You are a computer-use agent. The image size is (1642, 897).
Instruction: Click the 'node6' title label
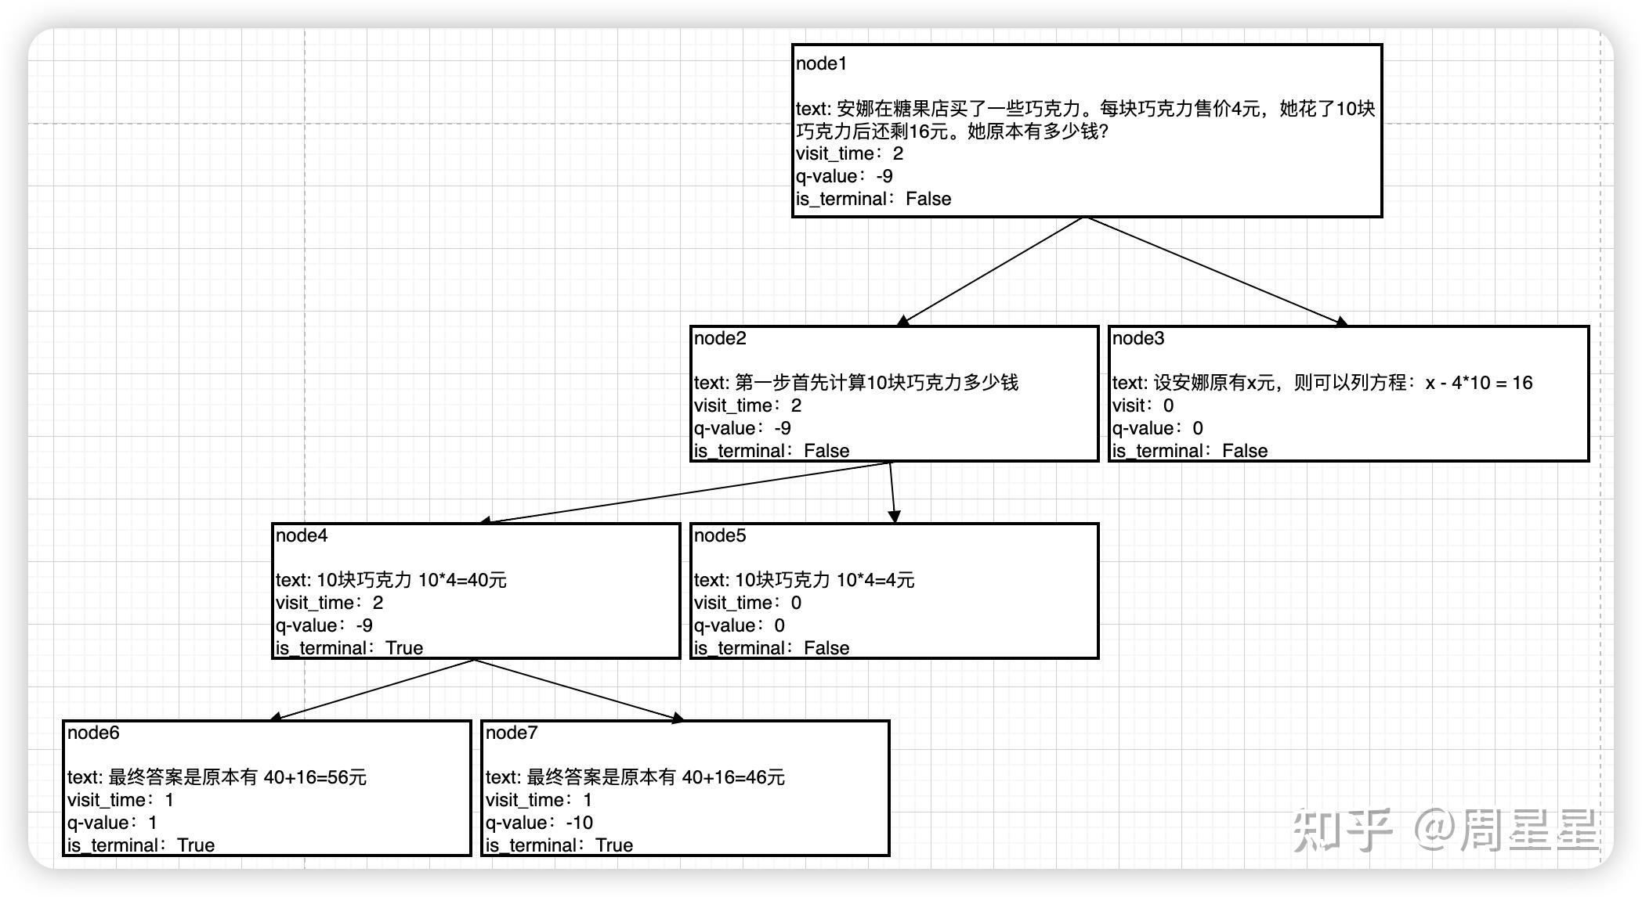click(93, 733)
